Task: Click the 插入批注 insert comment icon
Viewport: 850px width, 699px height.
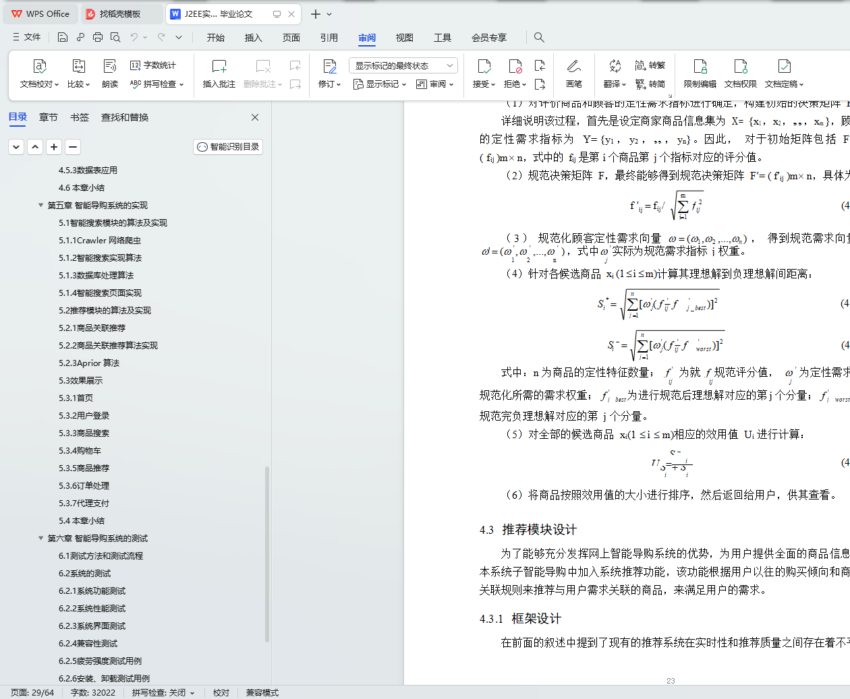Action: point(219,66)
